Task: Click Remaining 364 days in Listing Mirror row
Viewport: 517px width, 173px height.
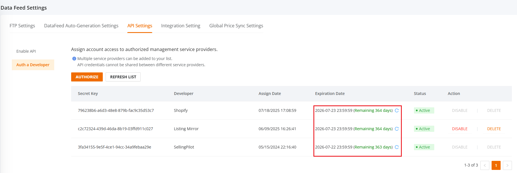Action: pyautogui.click(x=373, y=129)
